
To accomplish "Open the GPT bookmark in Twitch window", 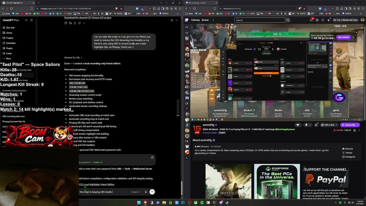I will click(311, 13).
